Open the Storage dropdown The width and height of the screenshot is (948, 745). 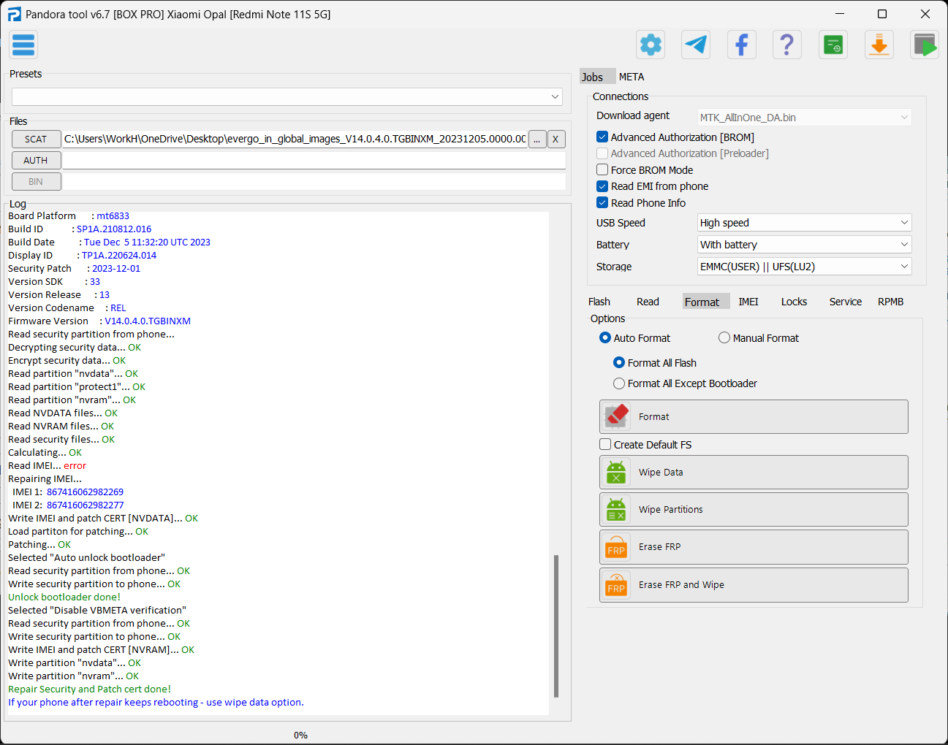point(805,267)
